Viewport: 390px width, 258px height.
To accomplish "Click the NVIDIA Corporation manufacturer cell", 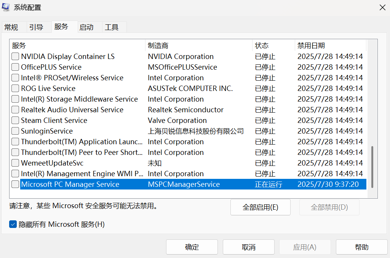I will [x=181, y=56].
